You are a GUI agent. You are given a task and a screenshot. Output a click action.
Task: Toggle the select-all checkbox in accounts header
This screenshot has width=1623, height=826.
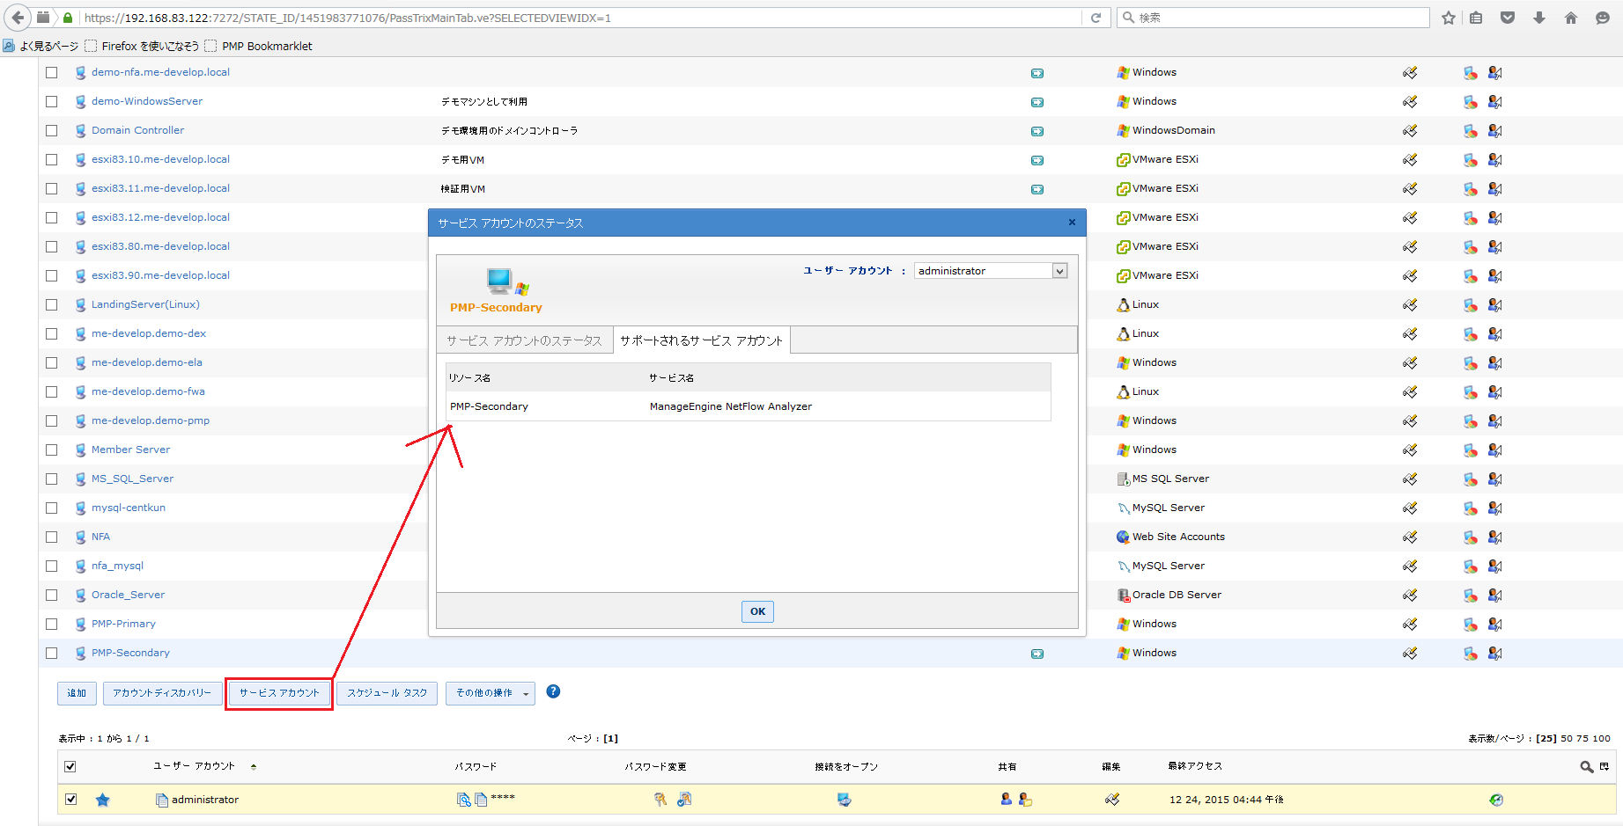point(70,767)
